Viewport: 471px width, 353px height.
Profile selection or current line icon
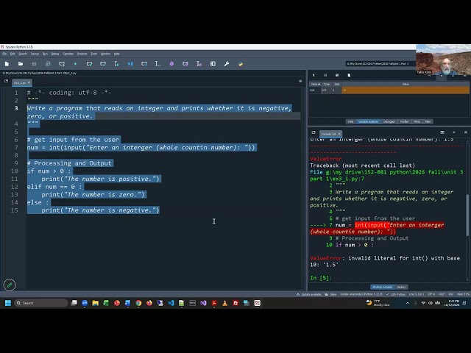[x=199, y=64]
